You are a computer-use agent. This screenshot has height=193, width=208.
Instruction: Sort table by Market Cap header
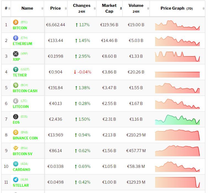[x=109, y=8]
